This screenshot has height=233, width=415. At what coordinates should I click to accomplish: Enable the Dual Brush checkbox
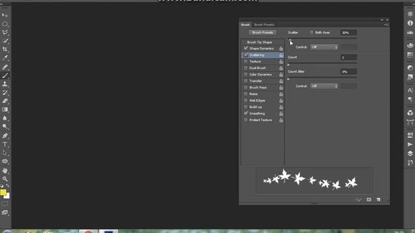pos(246,68)
